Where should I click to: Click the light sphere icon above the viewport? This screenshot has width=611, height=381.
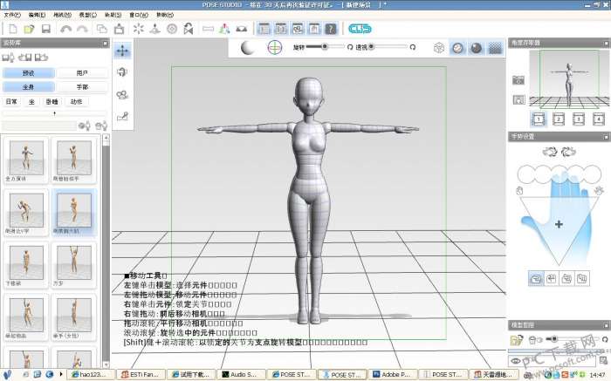(x=248, y=47)
